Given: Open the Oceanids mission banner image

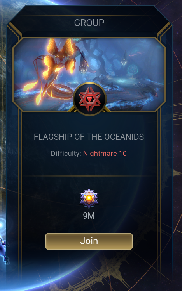Looking at the screenshot, I should (89, 75).
